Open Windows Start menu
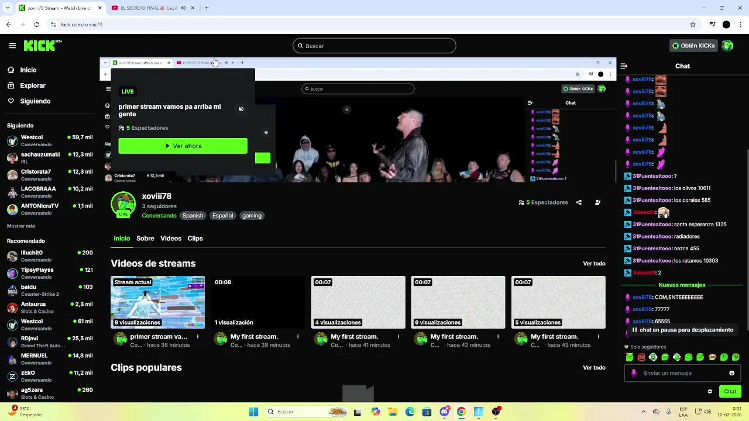749x421 pixels. (253, 412)
